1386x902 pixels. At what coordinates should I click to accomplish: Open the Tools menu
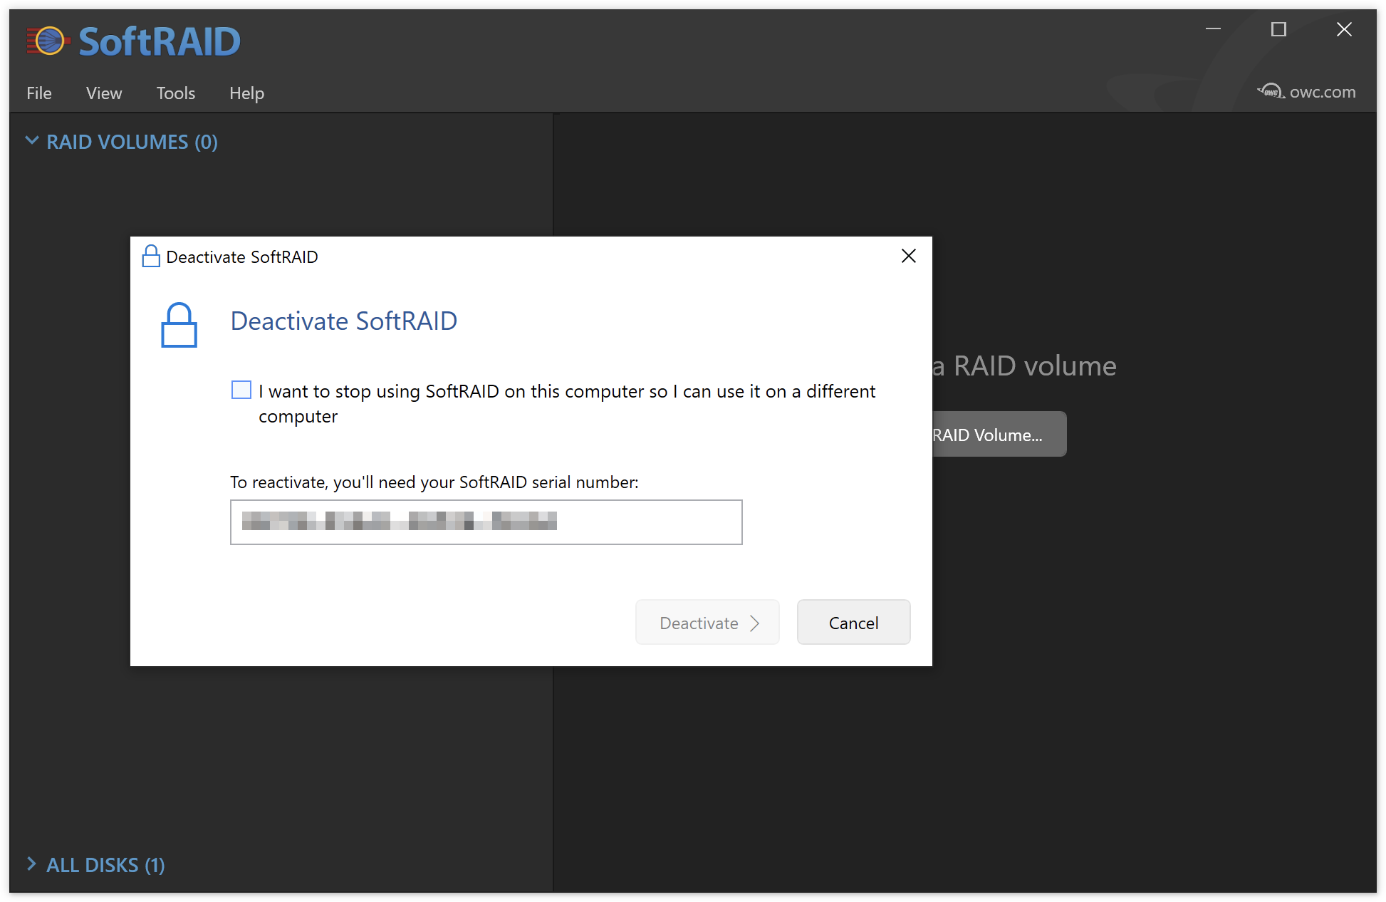tap(175, 93)
